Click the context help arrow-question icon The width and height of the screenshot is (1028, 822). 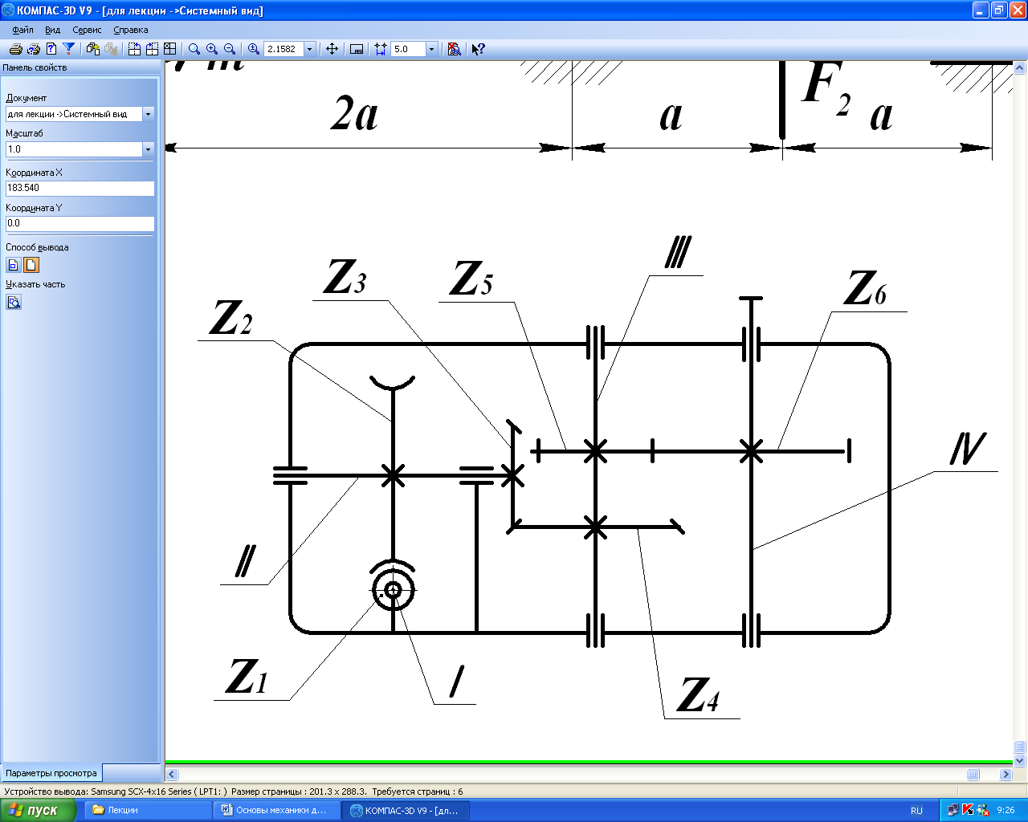click(x=479, y=49)
